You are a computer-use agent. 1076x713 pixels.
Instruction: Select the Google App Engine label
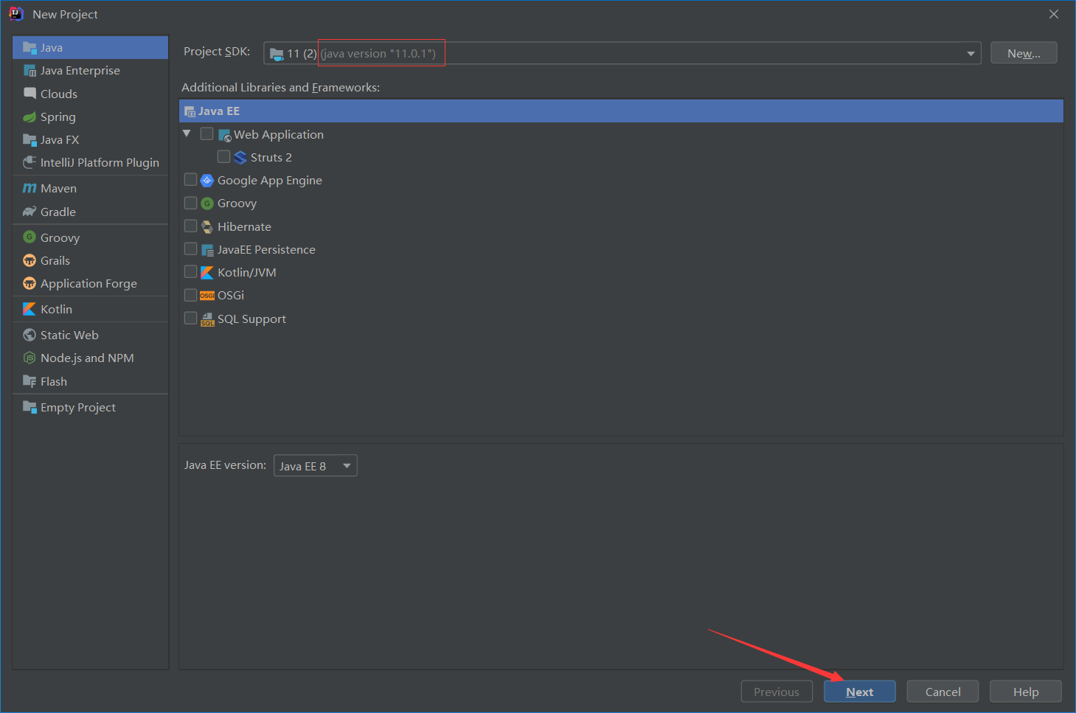point(270,181)
